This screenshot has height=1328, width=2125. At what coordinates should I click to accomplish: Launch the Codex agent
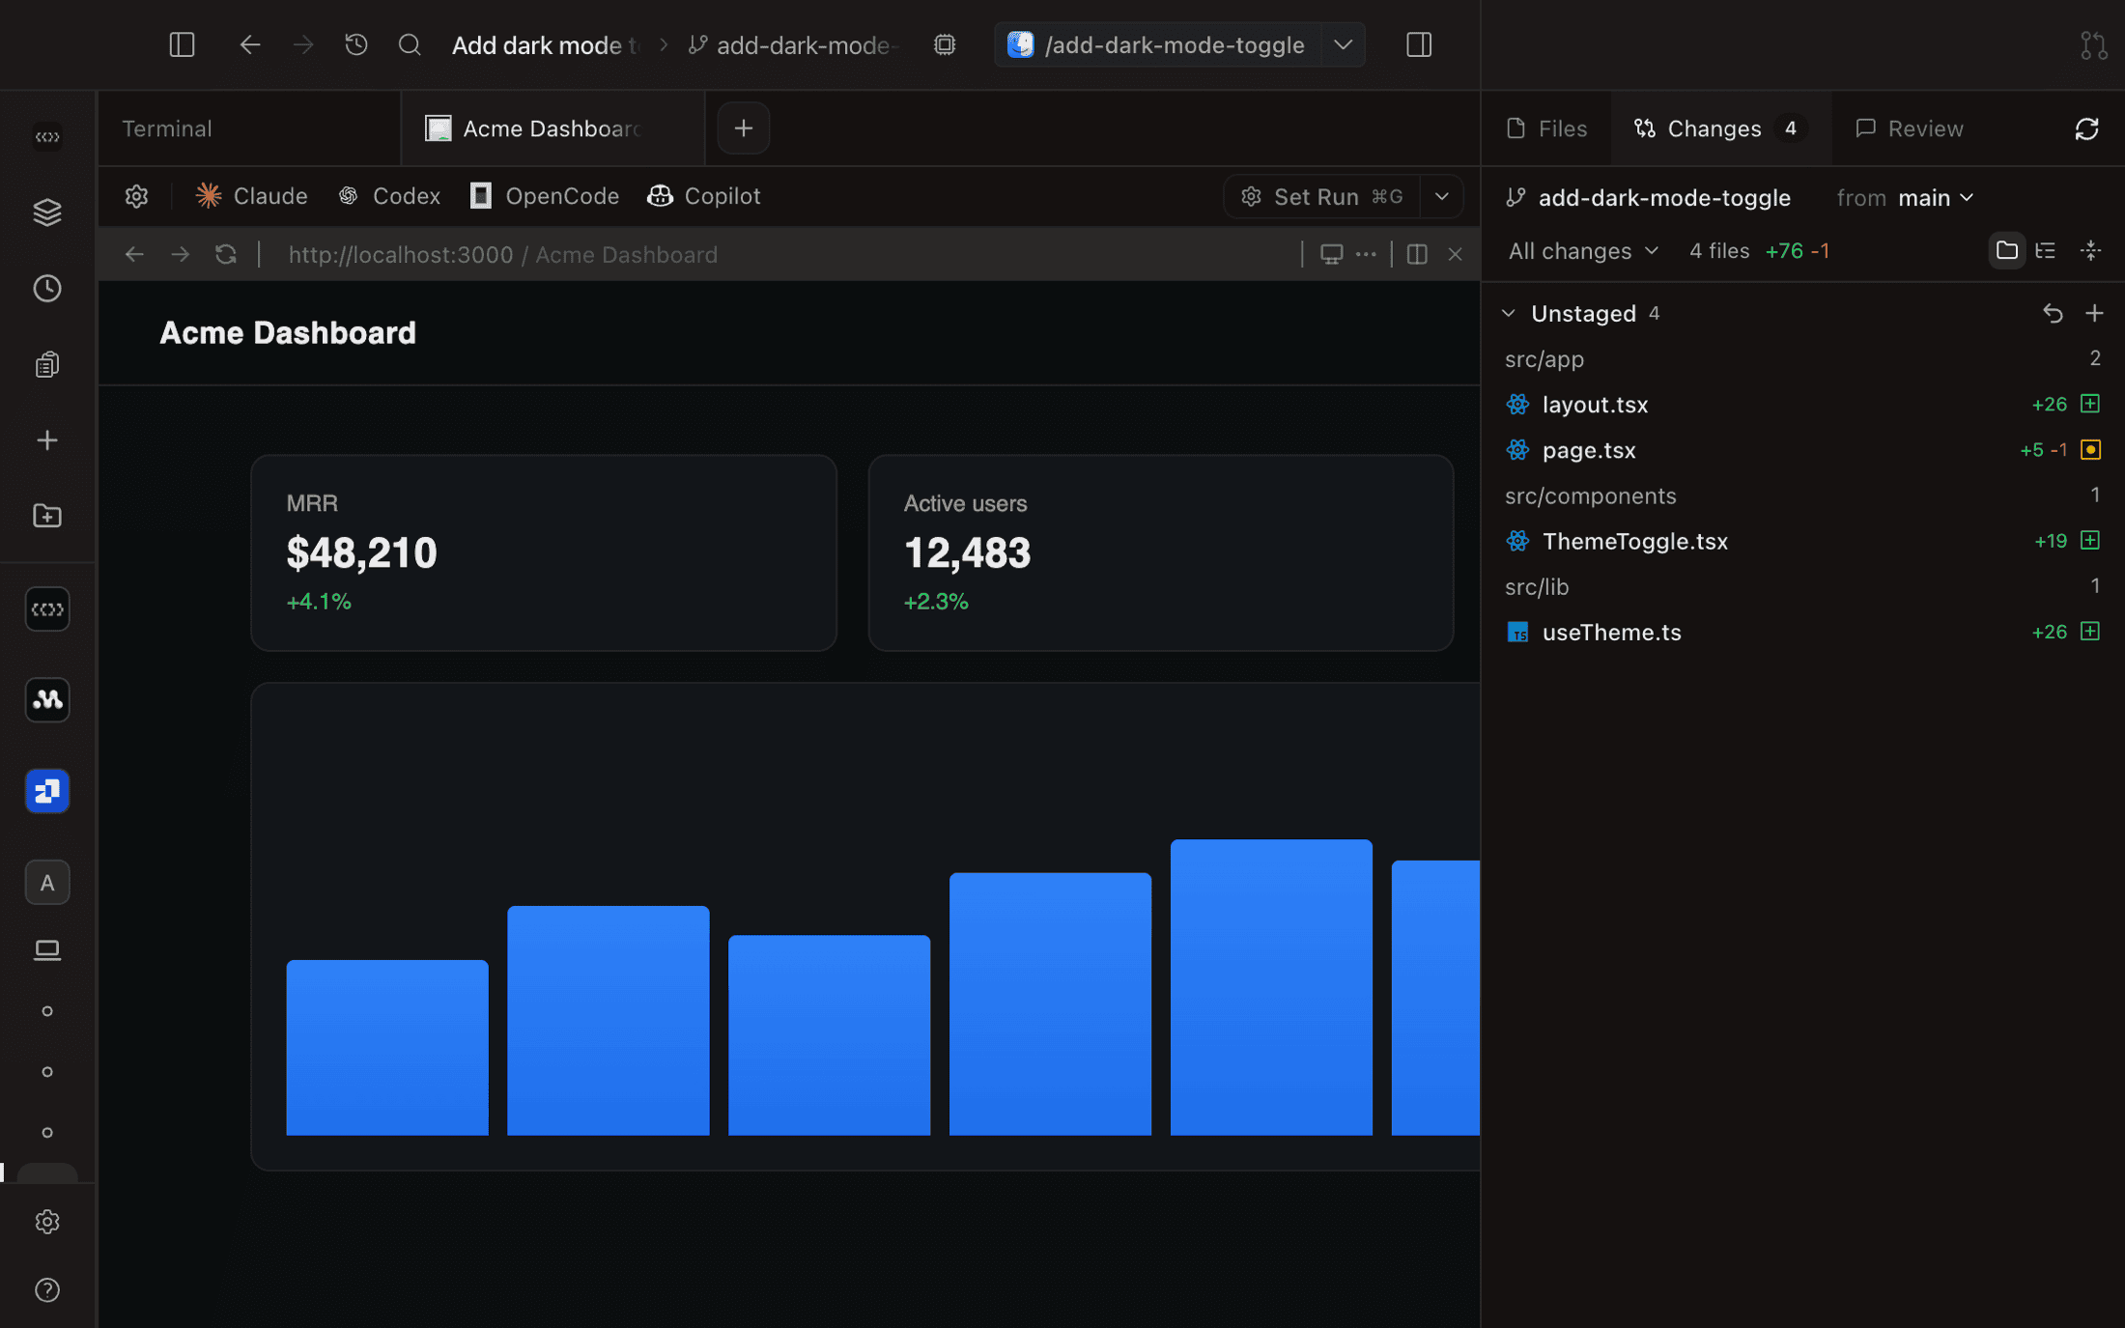coord(389,196)
